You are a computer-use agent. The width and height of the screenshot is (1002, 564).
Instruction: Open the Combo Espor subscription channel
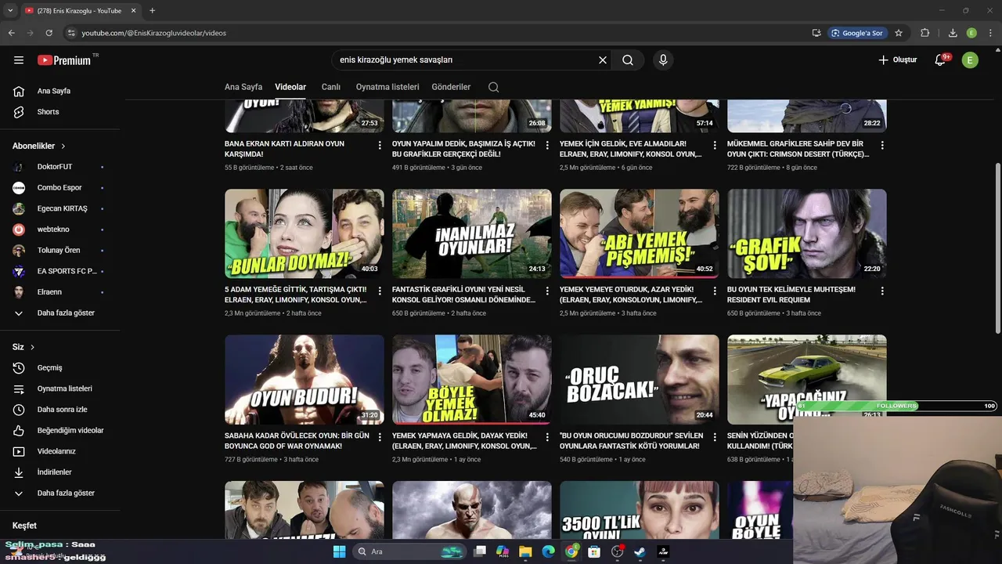tap(60, 188)
